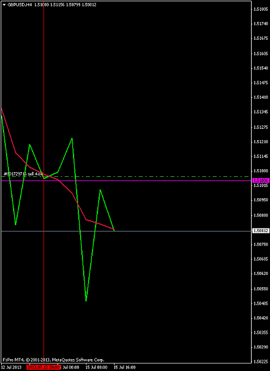Click the 1.50420 price scale label

point(261,318)
